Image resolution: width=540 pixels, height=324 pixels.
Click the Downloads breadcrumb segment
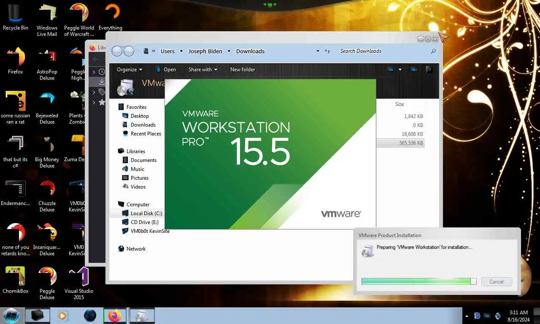[x=250, y=51]
